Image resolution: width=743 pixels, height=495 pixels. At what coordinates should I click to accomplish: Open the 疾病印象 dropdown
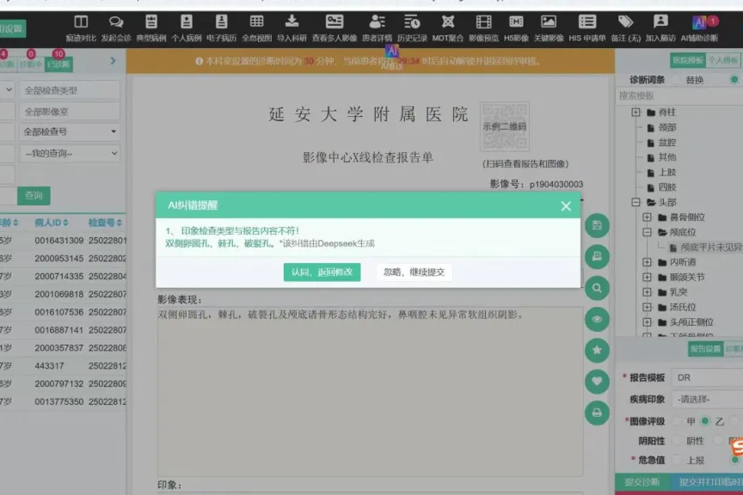pyautogui.click(x=707, y=400)
